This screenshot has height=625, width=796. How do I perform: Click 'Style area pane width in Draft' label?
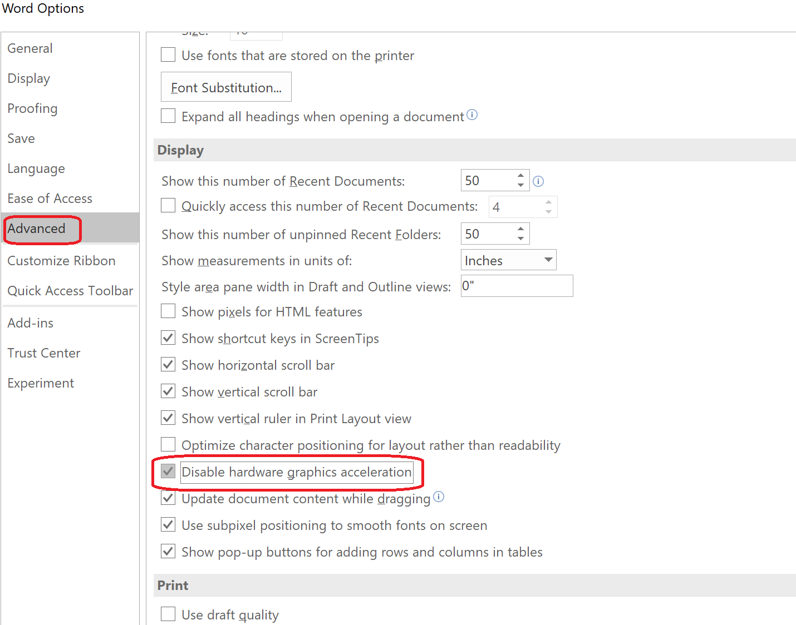click(x=306, y=287)
